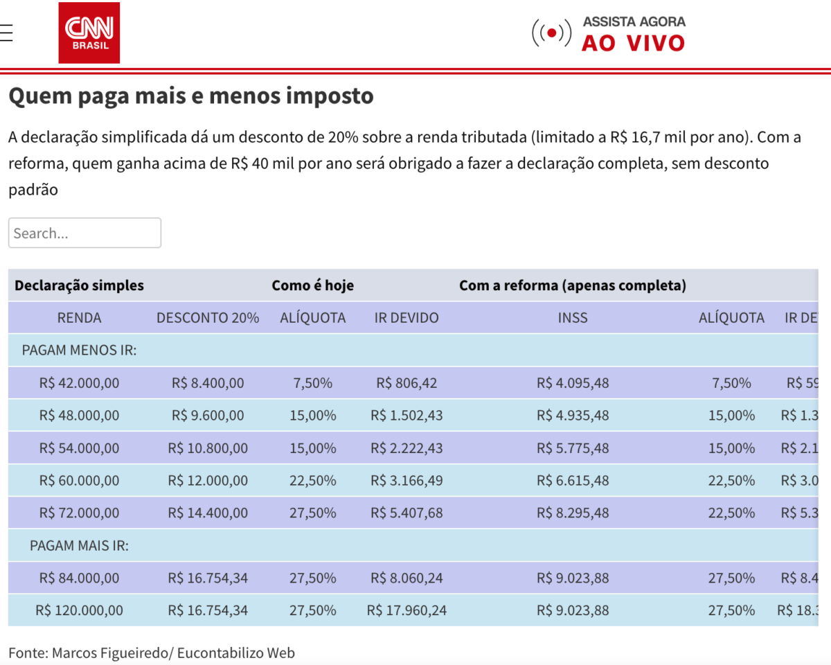Click 'Com a reforma (apenas completa)' header
Screen dimensions: 831x665
tap(573, 285)
